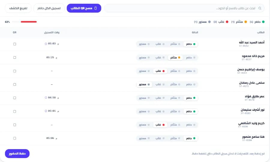Tick QR checkbox for يوسف إبراهيم حسن
Viewport: 270px width, 162px height.
click(x=15, y=71)
